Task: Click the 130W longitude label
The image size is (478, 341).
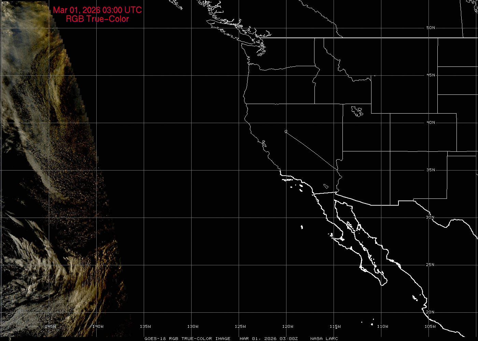Action: (193, 326)
